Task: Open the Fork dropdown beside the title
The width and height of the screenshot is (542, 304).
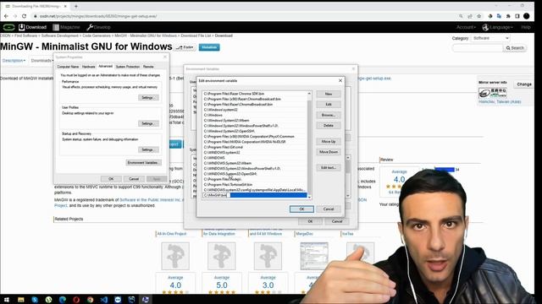Action: coord(185,47)
